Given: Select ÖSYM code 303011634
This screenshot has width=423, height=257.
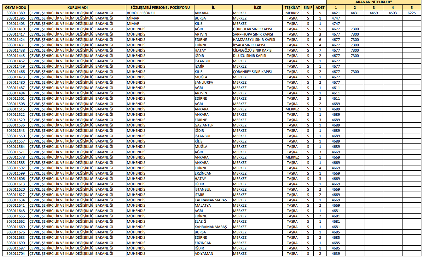Looking at the screenshot, I should click(15, 200).
